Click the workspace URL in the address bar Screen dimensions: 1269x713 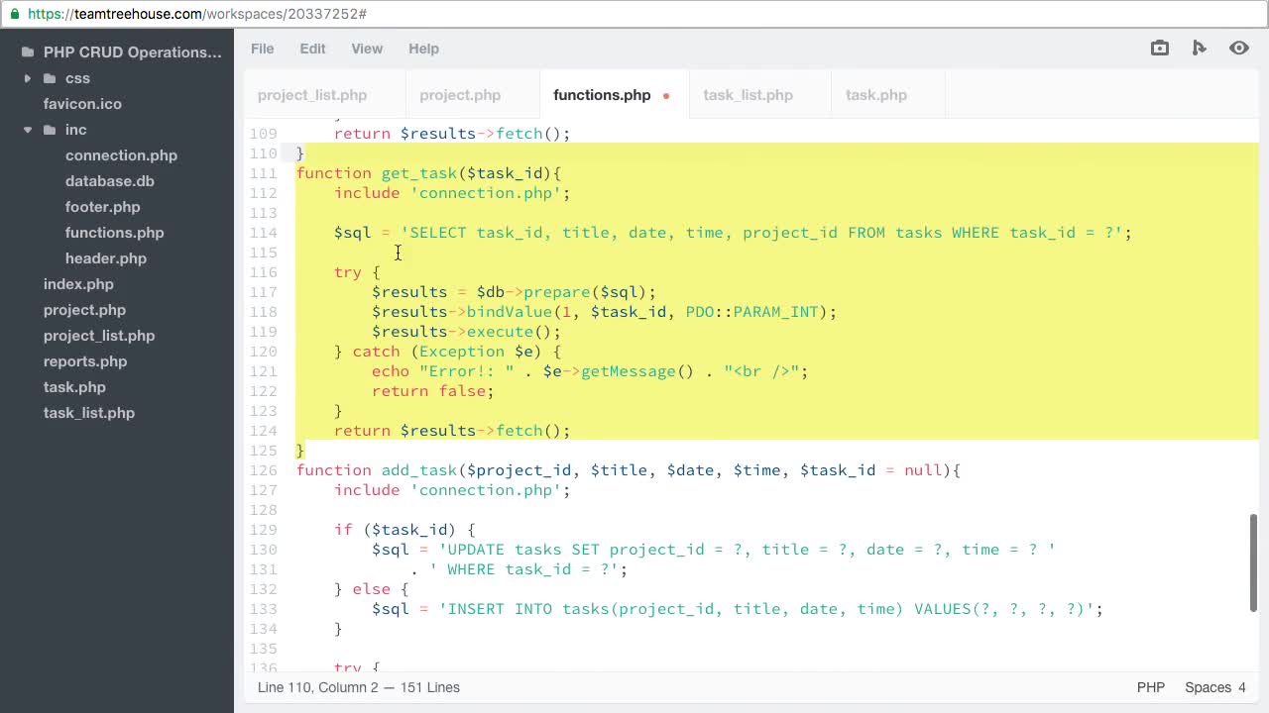197,14
